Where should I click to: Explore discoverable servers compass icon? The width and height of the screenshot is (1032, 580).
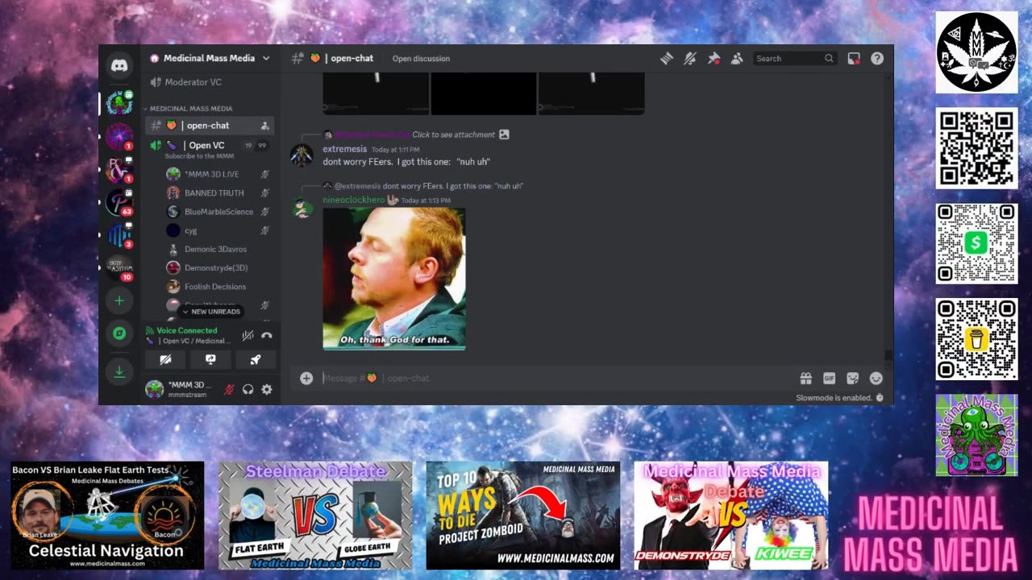119,333
